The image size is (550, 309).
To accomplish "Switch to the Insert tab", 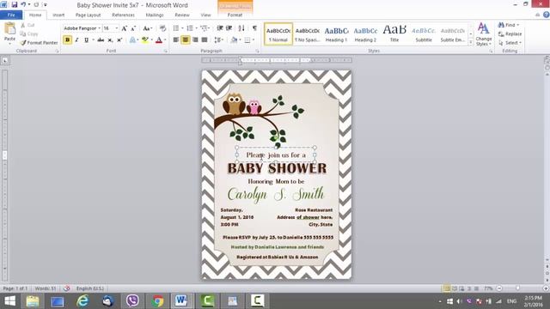I will (x=58, y=15).
